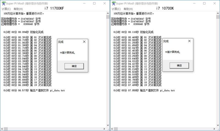This screenshot has width=220, height=131.
Task: Click Super PI app icon in 10700K window
Action: (114, 3)
